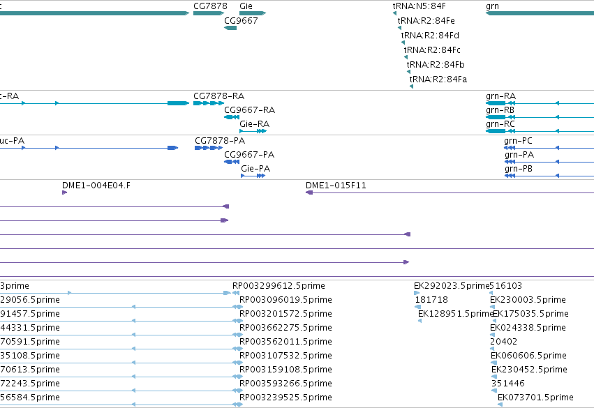Click the DME1-015F11 clone label
Image resolution: width=594 pixels, height=408 pixels.
coord(336,186)
